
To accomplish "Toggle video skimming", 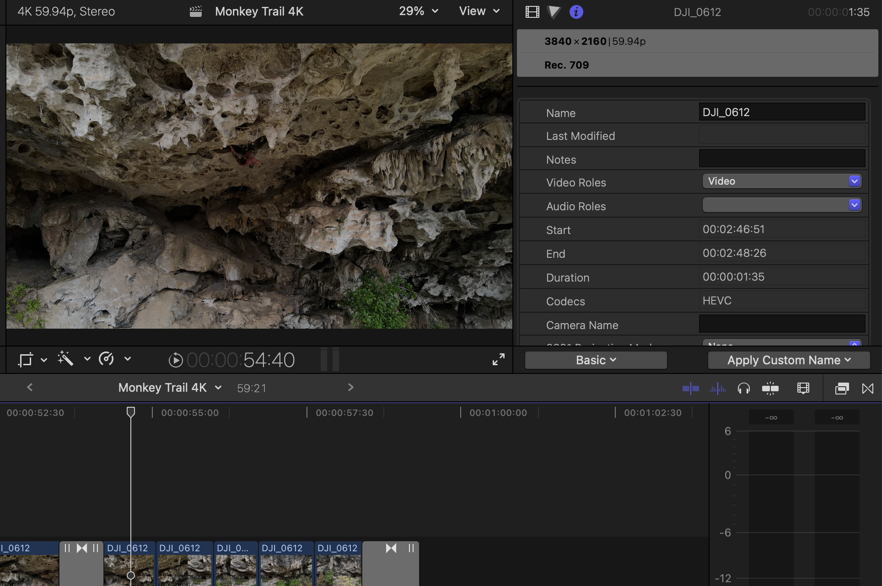I will (x=690, y=389).
